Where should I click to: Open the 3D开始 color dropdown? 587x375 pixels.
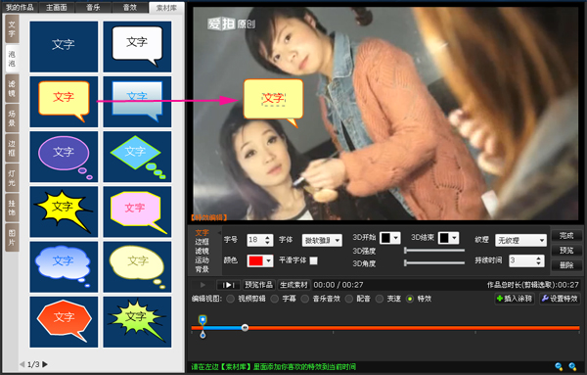[390, 238]
